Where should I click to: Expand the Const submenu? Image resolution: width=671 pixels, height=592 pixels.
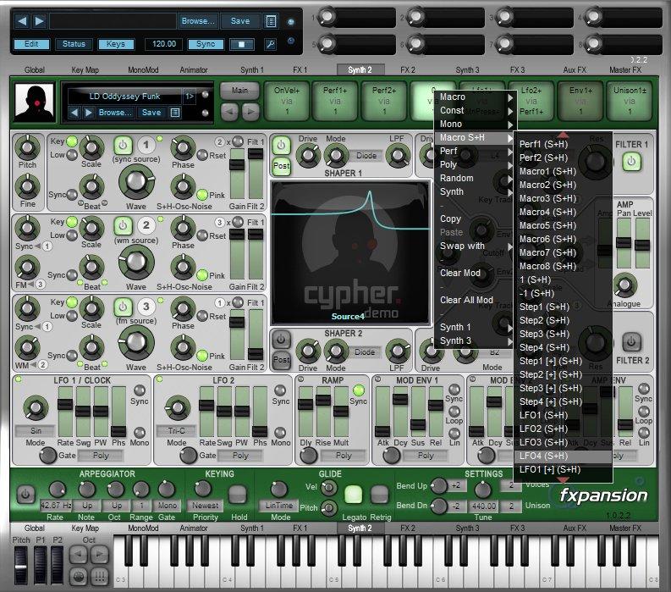[475, 110]
